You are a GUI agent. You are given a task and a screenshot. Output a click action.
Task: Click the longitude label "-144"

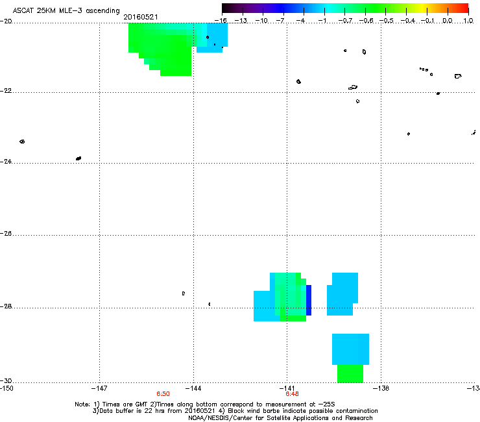pos(193,388)
